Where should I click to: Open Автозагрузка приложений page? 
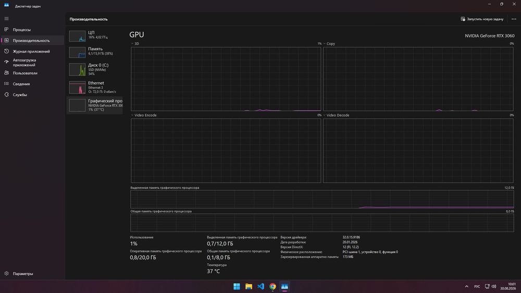(x=32, y=62)
